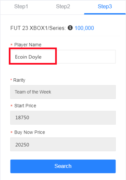
Task: Click the blue Search button
Action: coord(63,166)
